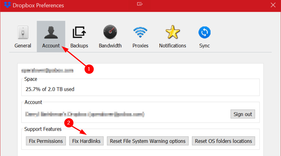
Task: Select the Account tab
Action: [51, 37]
